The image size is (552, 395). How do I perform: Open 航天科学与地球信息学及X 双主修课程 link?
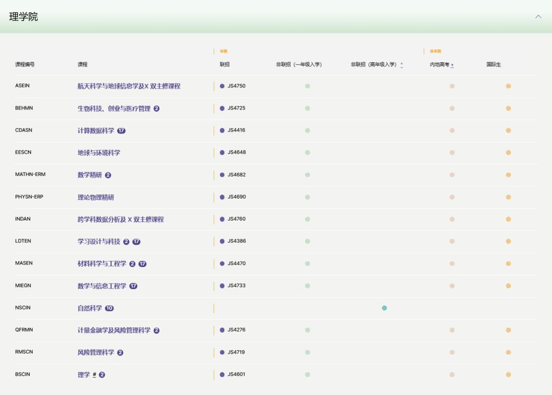129,86
